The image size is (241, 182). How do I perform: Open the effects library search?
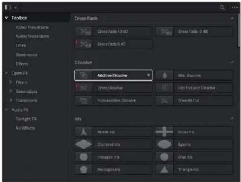coord(222,7)
